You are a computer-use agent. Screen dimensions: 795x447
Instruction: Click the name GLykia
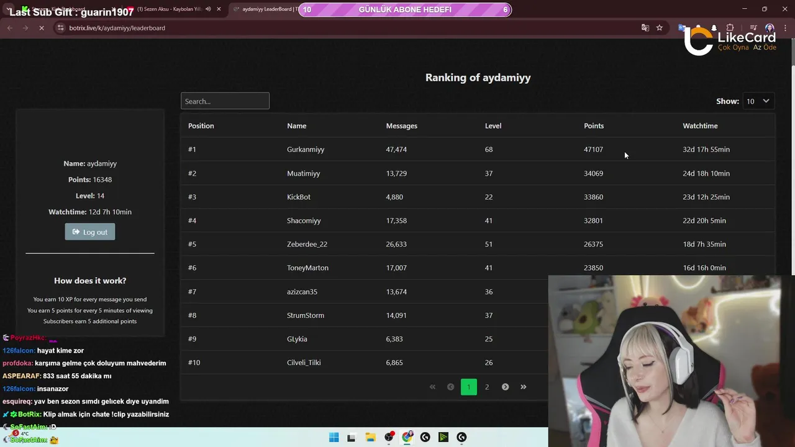pyautogui.click(x=297, y=339)
